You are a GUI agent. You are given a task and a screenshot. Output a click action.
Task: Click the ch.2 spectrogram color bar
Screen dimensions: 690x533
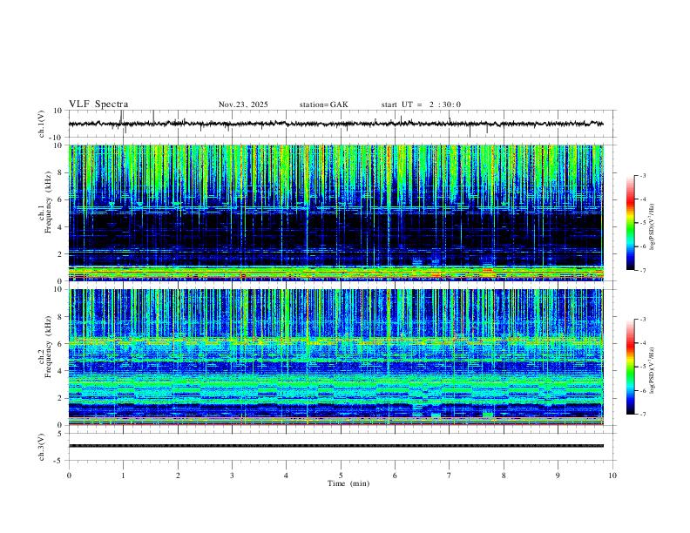pyautogui.click(x=630, y=367)
